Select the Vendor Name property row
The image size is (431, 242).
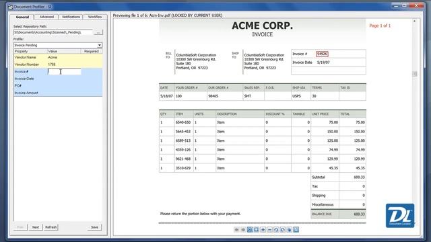[58, 57]
